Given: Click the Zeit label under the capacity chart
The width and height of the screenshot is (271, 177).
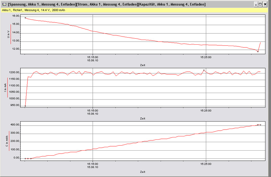Looking at the screenshot, I should [x=142, y=172].
